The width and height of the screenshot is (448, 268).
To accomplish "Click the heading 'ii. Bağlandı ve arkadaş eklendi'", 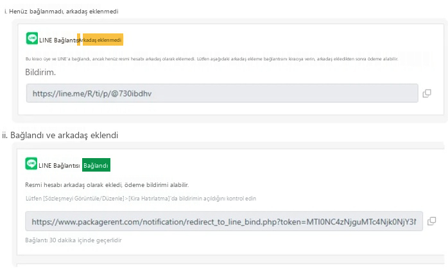I will click(60, 135).
